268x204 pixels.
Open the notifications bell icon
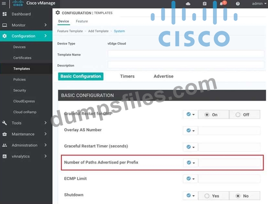point(221,4)
